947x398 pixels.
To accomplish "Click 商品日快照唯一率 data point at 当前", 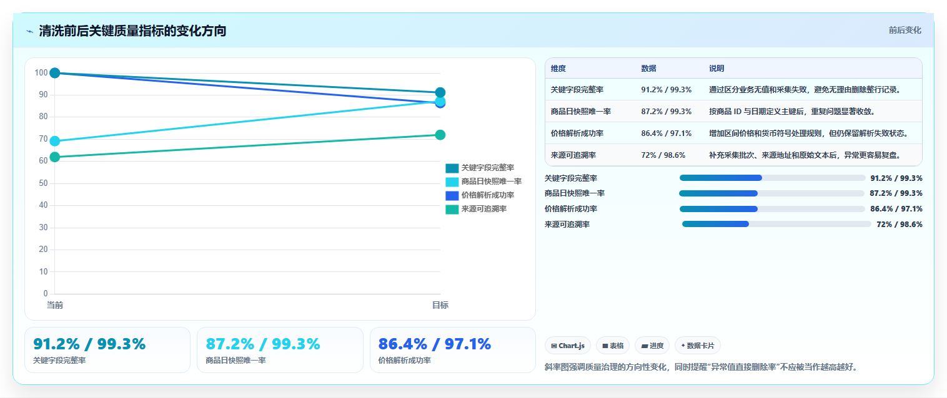I will pyautogui.click(x=55, y=141).
